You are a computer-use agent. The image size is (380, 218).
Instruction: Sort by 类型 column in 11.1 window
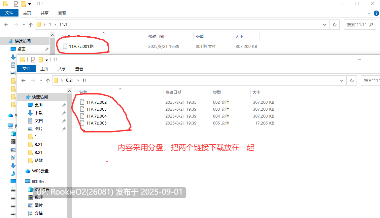click(x=200, y=36)
